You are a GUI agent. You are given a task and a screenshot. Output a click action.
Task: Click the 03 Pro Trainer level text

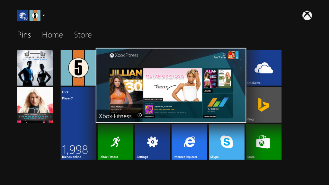coord(220,56)
